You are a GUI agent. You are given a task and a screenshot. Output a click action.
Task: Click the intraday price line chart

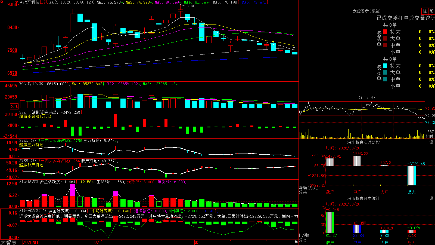click(x=362, y=115)
